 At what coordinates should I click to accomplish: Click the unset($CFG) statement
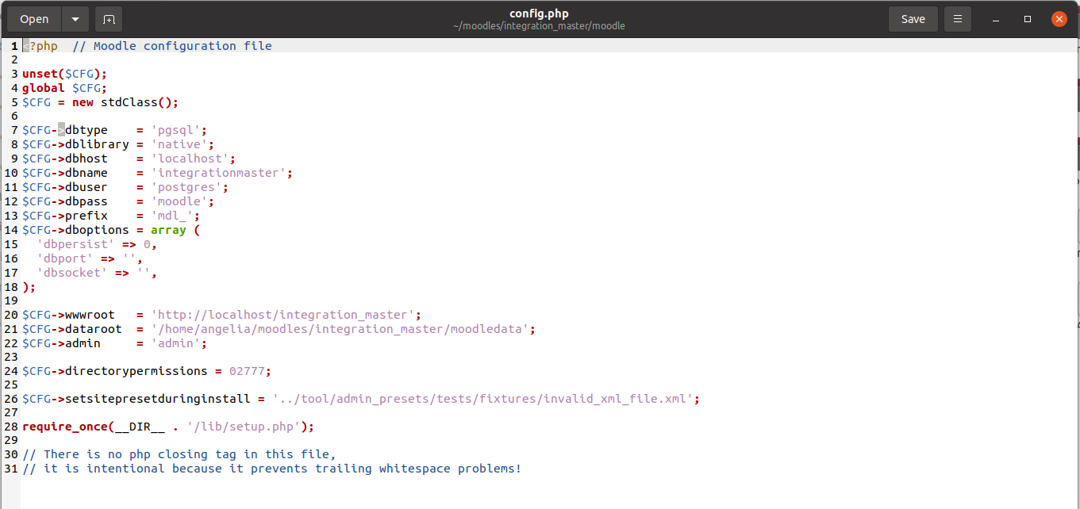(65, 74)
